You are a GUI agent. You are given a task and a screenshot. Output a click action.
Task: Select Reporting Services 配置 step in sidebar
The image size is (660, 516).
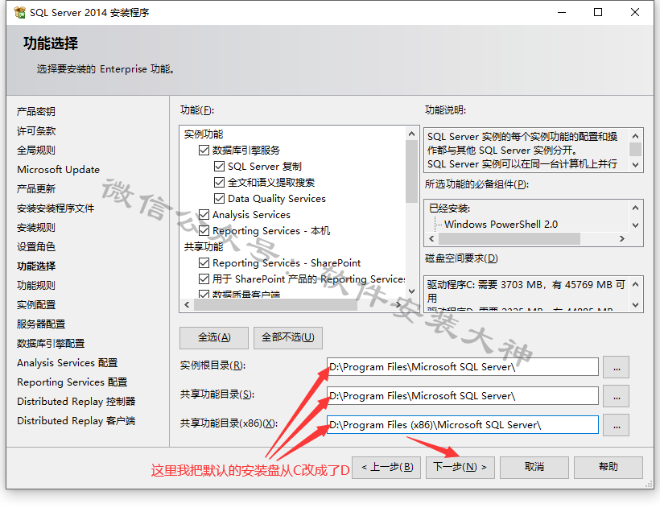coord(72,382)
